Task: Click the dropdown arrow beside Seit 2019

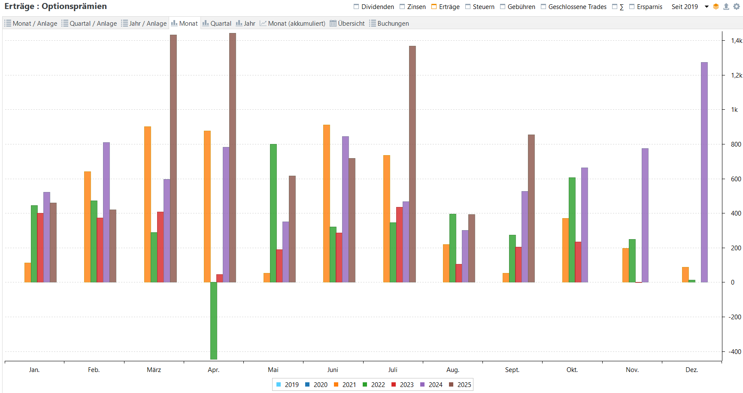Action: pyautogui.click(x=707, y=7)
